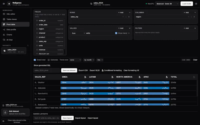Remove sales_rep from Rows zone

[x=129, y=17]
